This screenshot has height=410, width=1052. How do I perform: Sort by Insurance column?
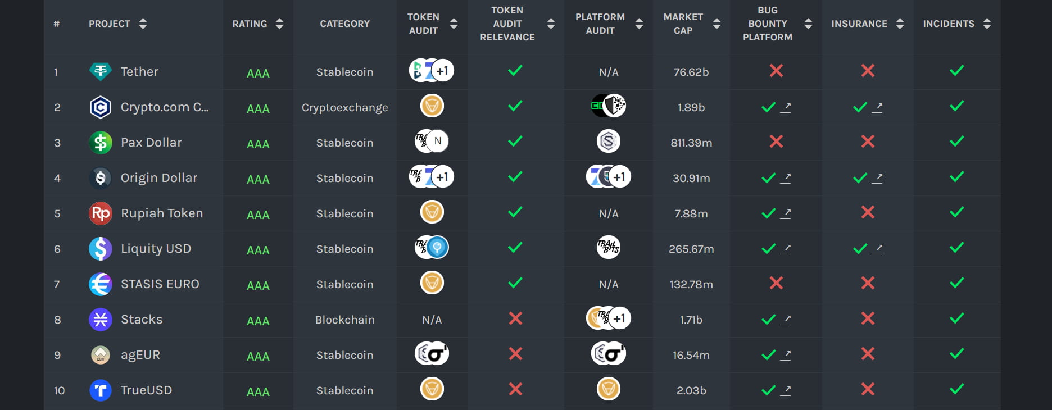(900, 24)
